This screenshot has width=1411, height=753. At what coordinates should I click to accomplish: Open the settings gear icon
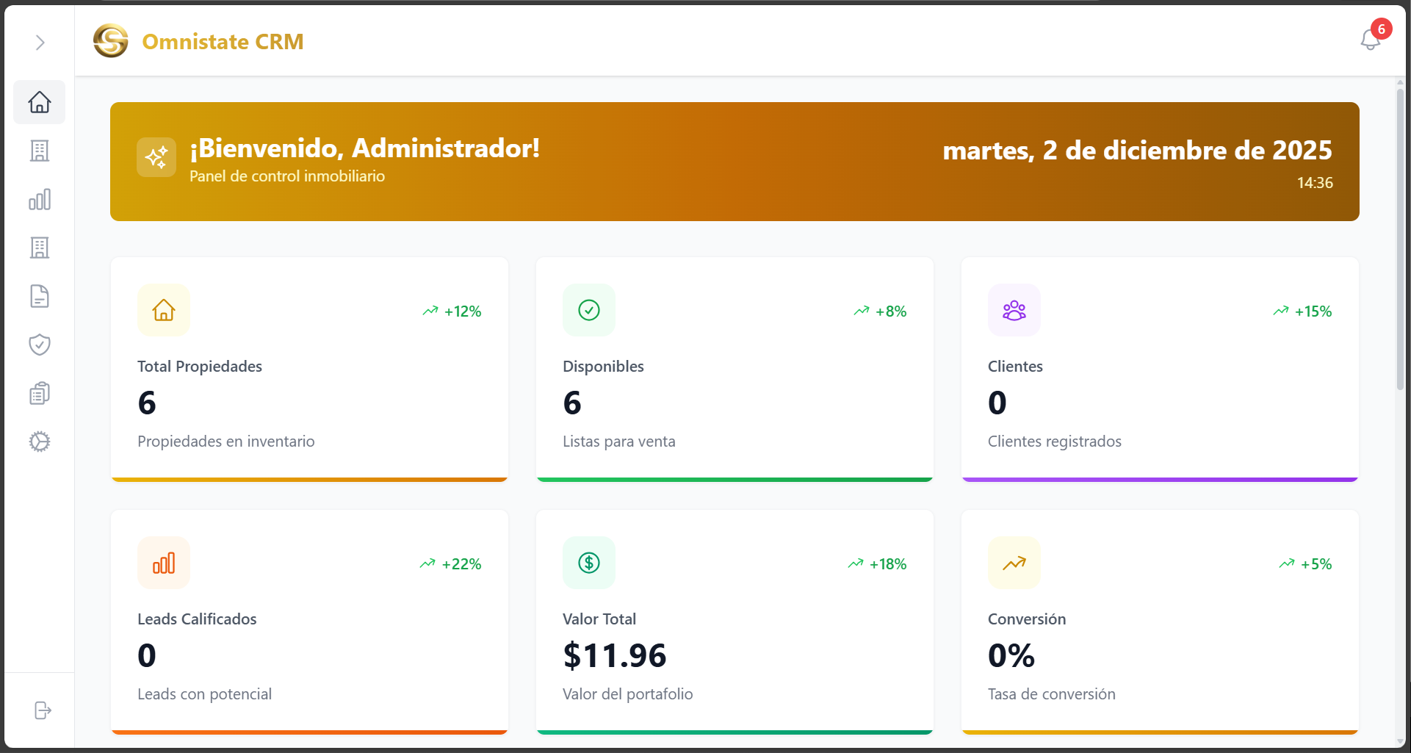click(39, 442)
